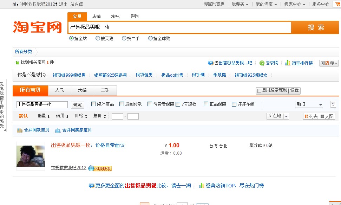Image resolution: width=341 pixels, height=205 pixels.
Task: Click the filter keyword field beside 确定
Action: click(42, 104)
